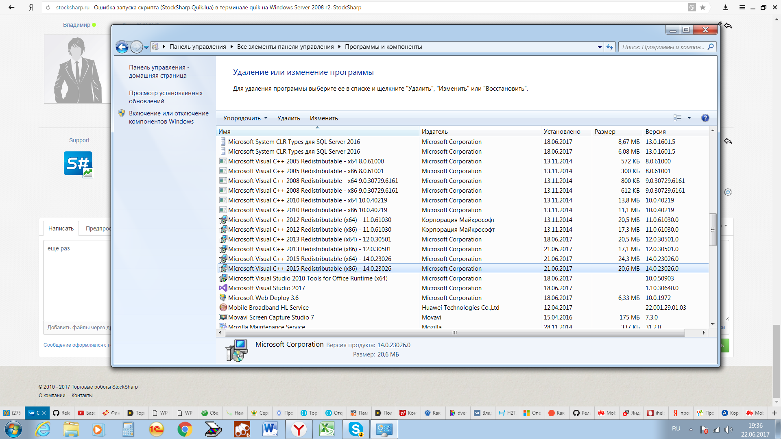This screenshot has height=439, width=781.
Task: Click bookmark star icon in browser address bar
Action: [x=702, y=7]
